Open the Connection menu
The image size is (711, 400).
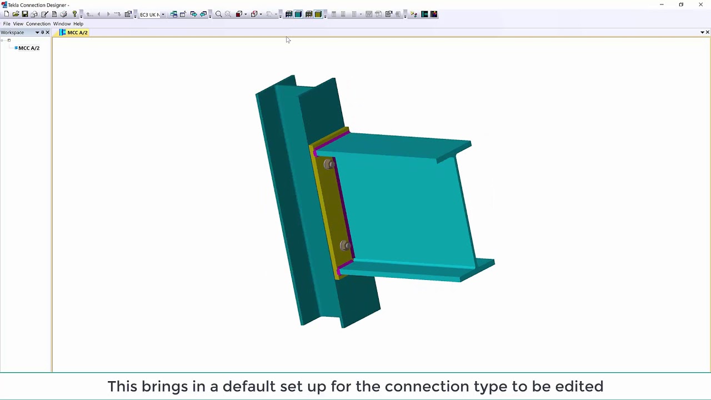pos(38,24)
